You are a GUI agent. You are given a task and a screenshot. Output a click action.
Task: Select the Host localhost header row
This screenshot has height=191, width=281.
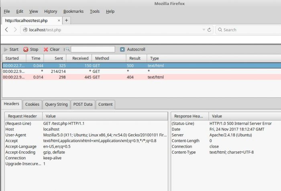(86, 129)
